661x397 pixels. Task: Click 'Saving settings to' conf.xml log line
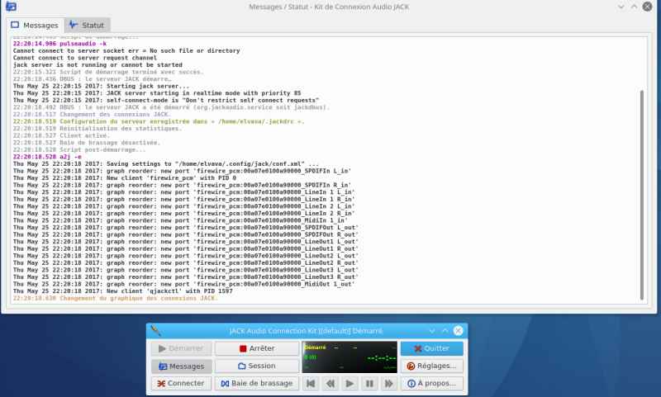pos(166,163)
